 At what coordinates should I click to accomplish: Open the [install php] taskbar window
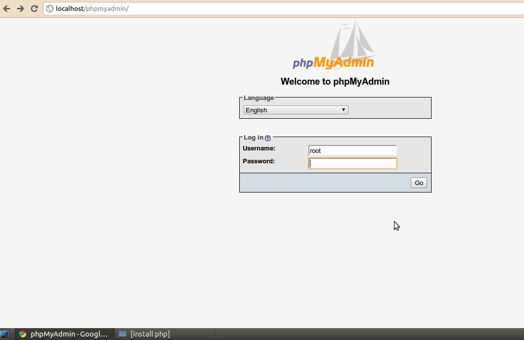165,334
